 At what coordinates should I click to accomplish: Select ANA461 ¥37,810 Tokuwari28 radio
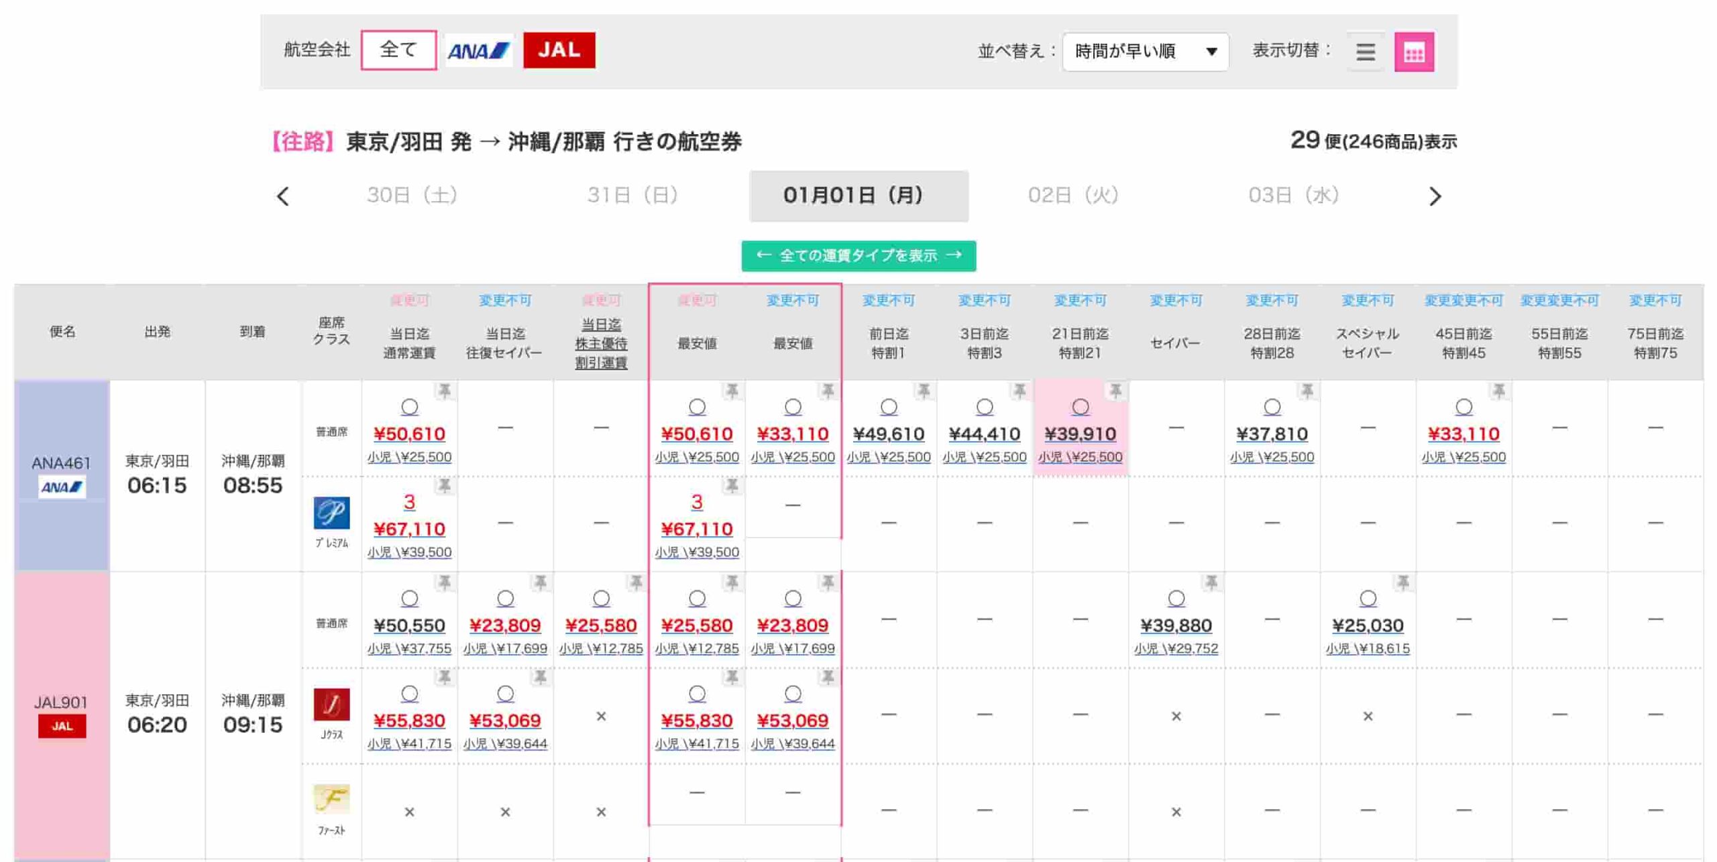click(x=1272, y=407)
